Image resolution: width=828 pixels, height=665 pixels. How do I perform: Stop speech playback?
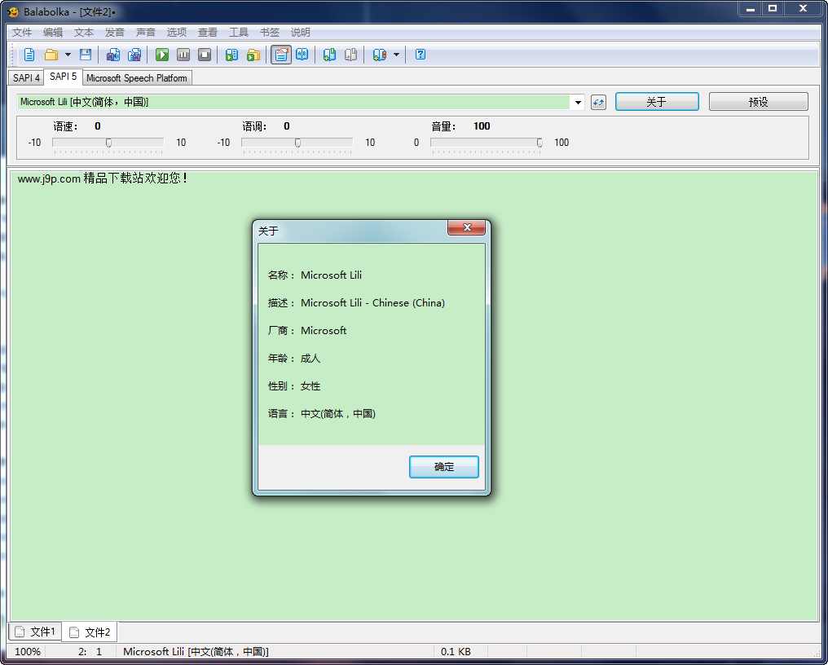[205, 55]
